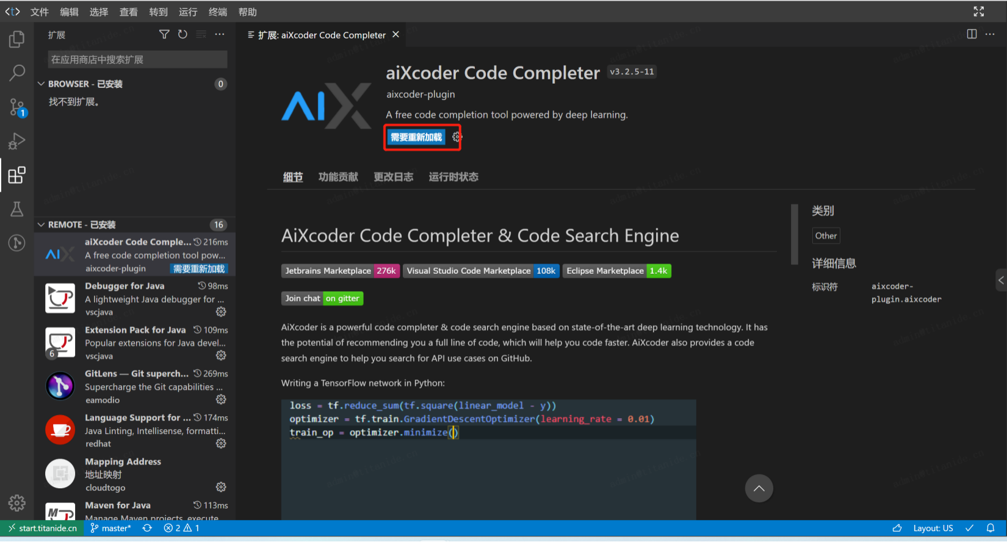Synchronize changes in status bar

[147, 528]
